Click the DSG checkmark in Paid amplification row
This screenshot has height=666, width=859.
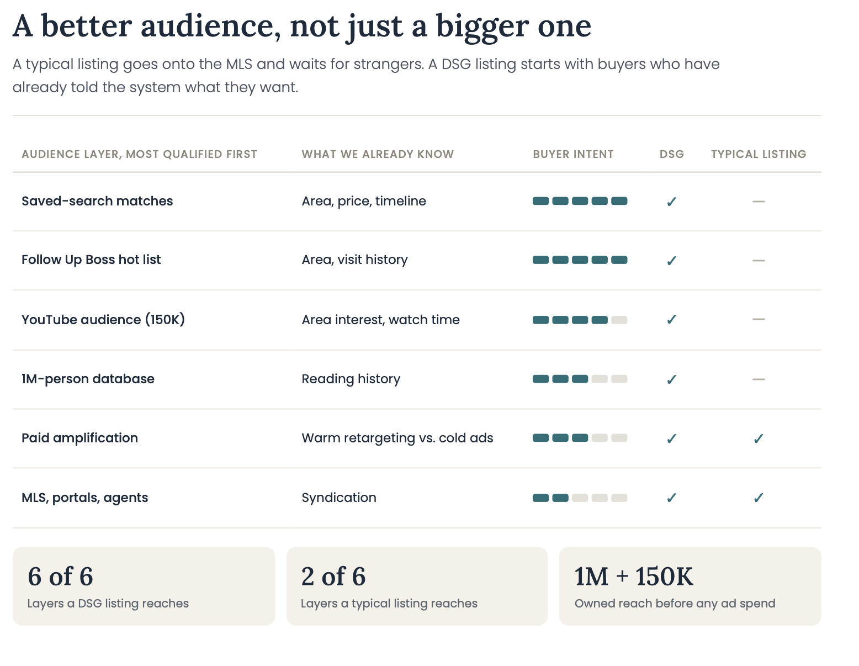tap(671, 438)
